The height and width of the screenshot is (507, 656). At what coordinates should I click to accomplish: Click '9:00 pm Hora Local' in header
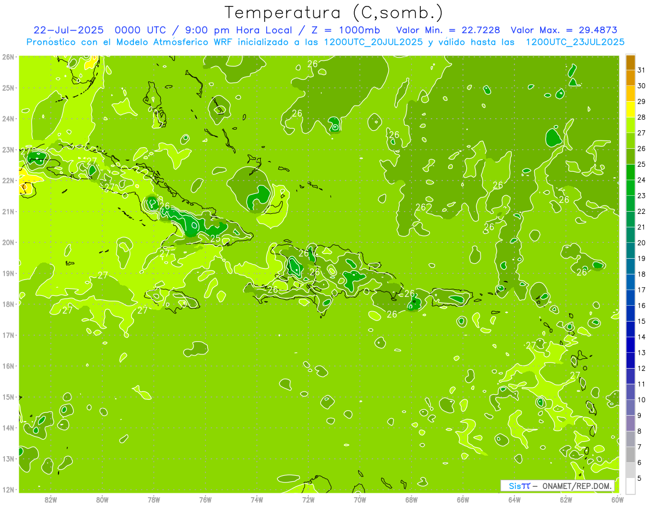238,30
